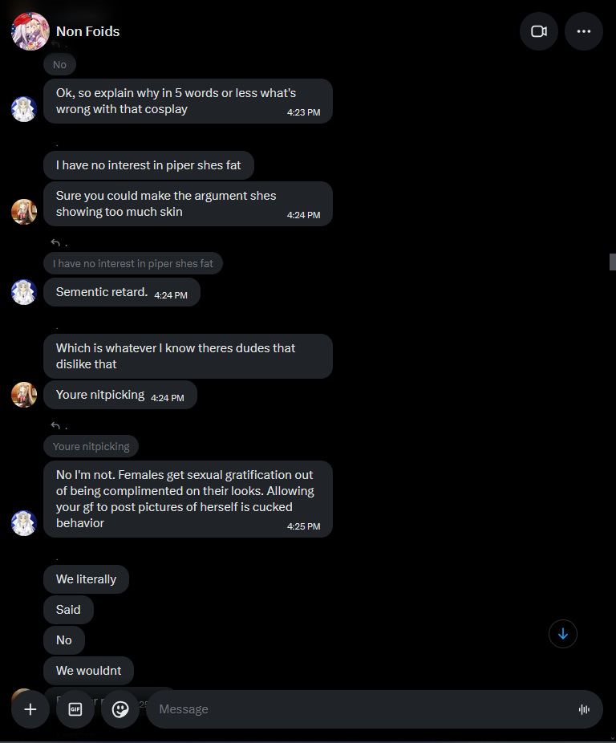Click the chat scrollbar thumb

tap(612, 262)
